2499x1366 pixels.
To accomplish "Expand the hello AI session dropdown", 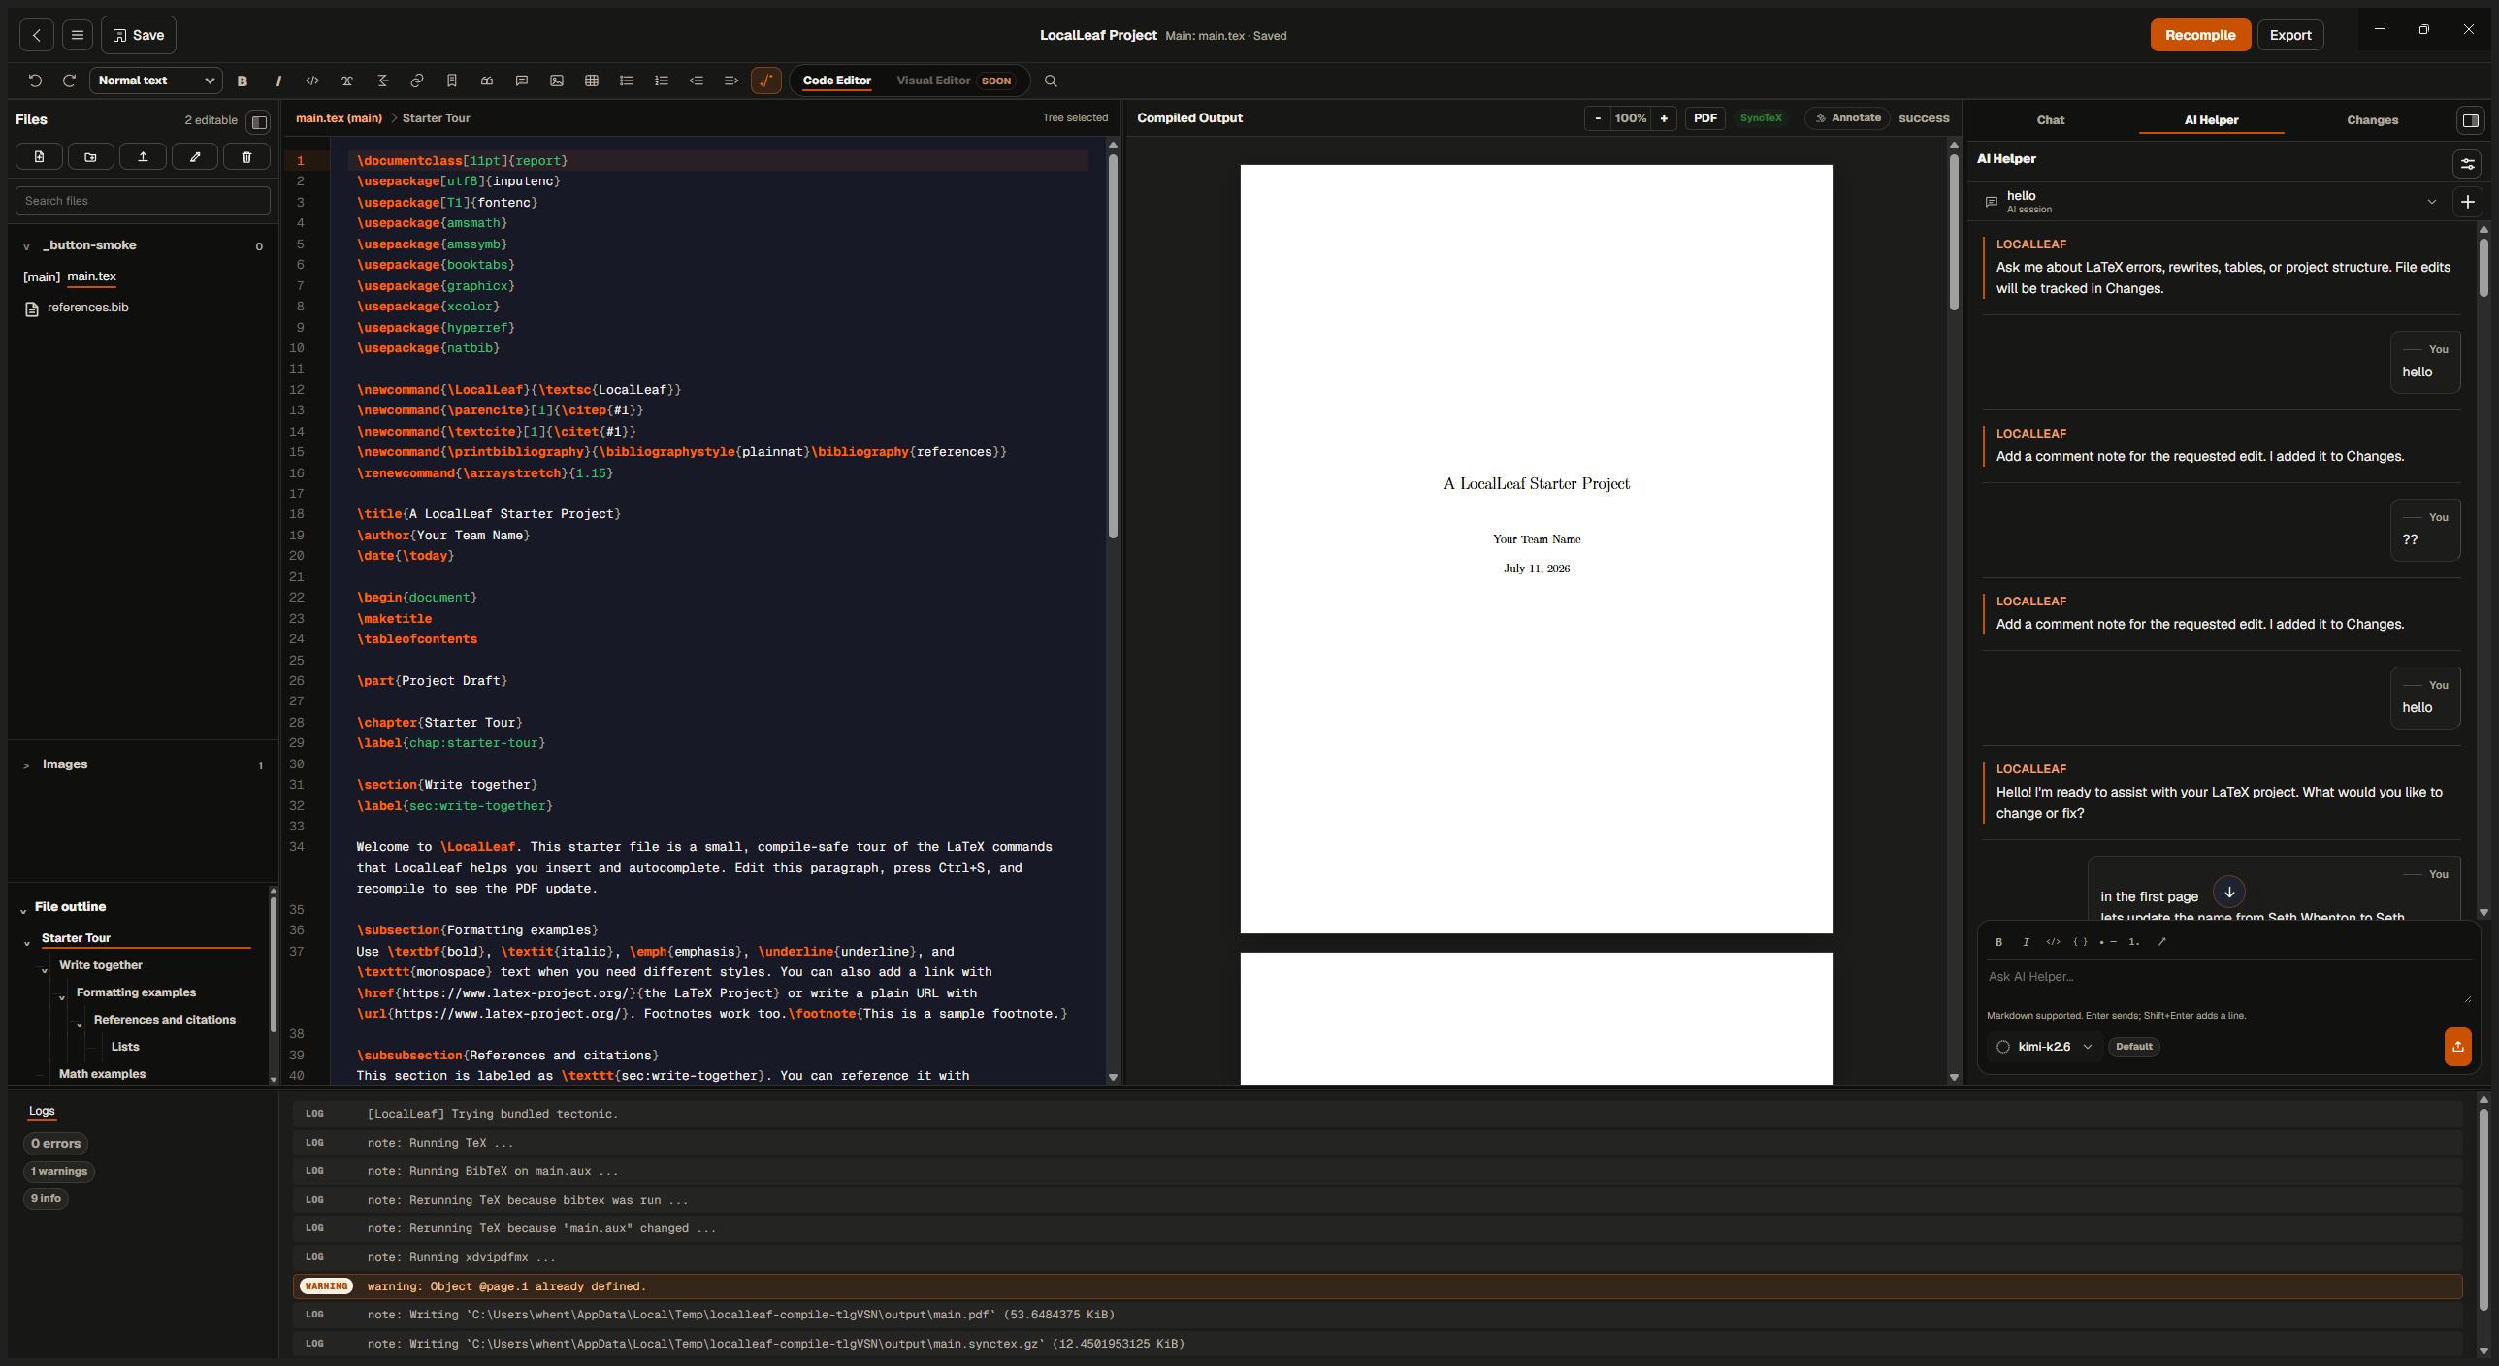I will tap(2432, 202).
